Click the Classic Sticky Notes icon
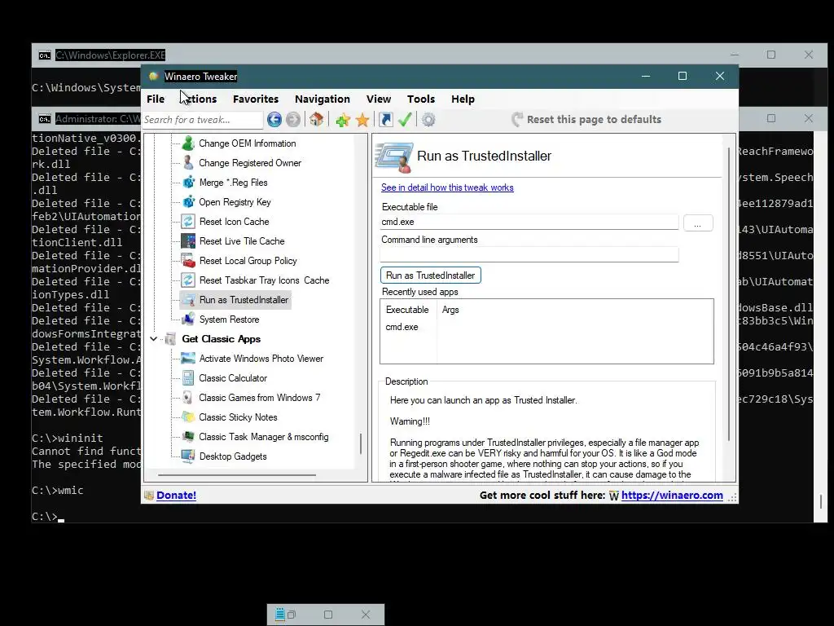 (188, 417)
